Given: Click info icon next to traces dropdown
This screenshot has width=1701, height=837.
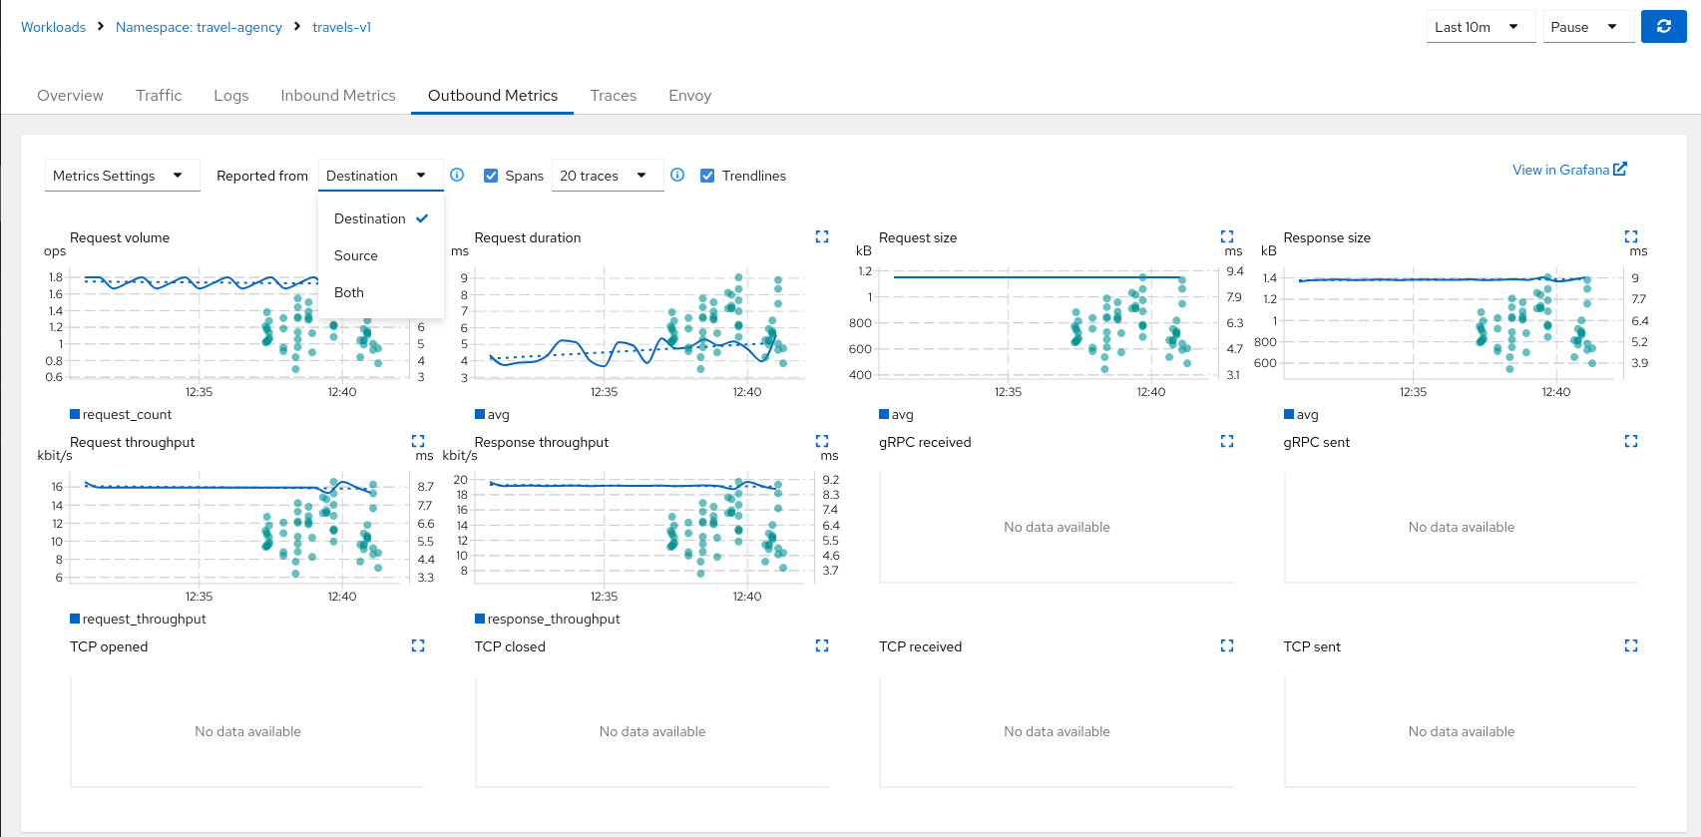Looking at the screenshot, I should [x=677, y=175].
